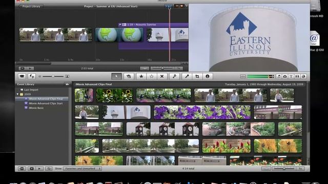Adjust the thumbnail size slider in toolbar

(53, 76)
